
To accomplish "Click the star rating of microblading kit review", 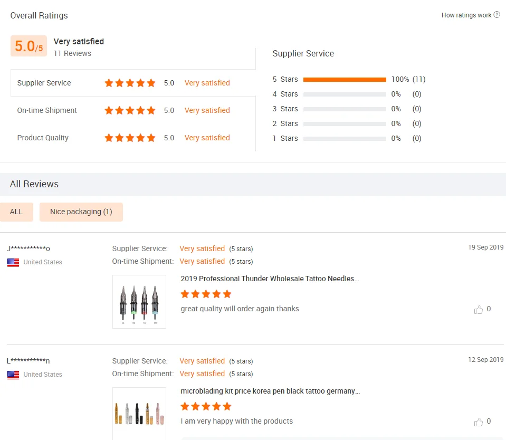I will click(x=206, y=406).
